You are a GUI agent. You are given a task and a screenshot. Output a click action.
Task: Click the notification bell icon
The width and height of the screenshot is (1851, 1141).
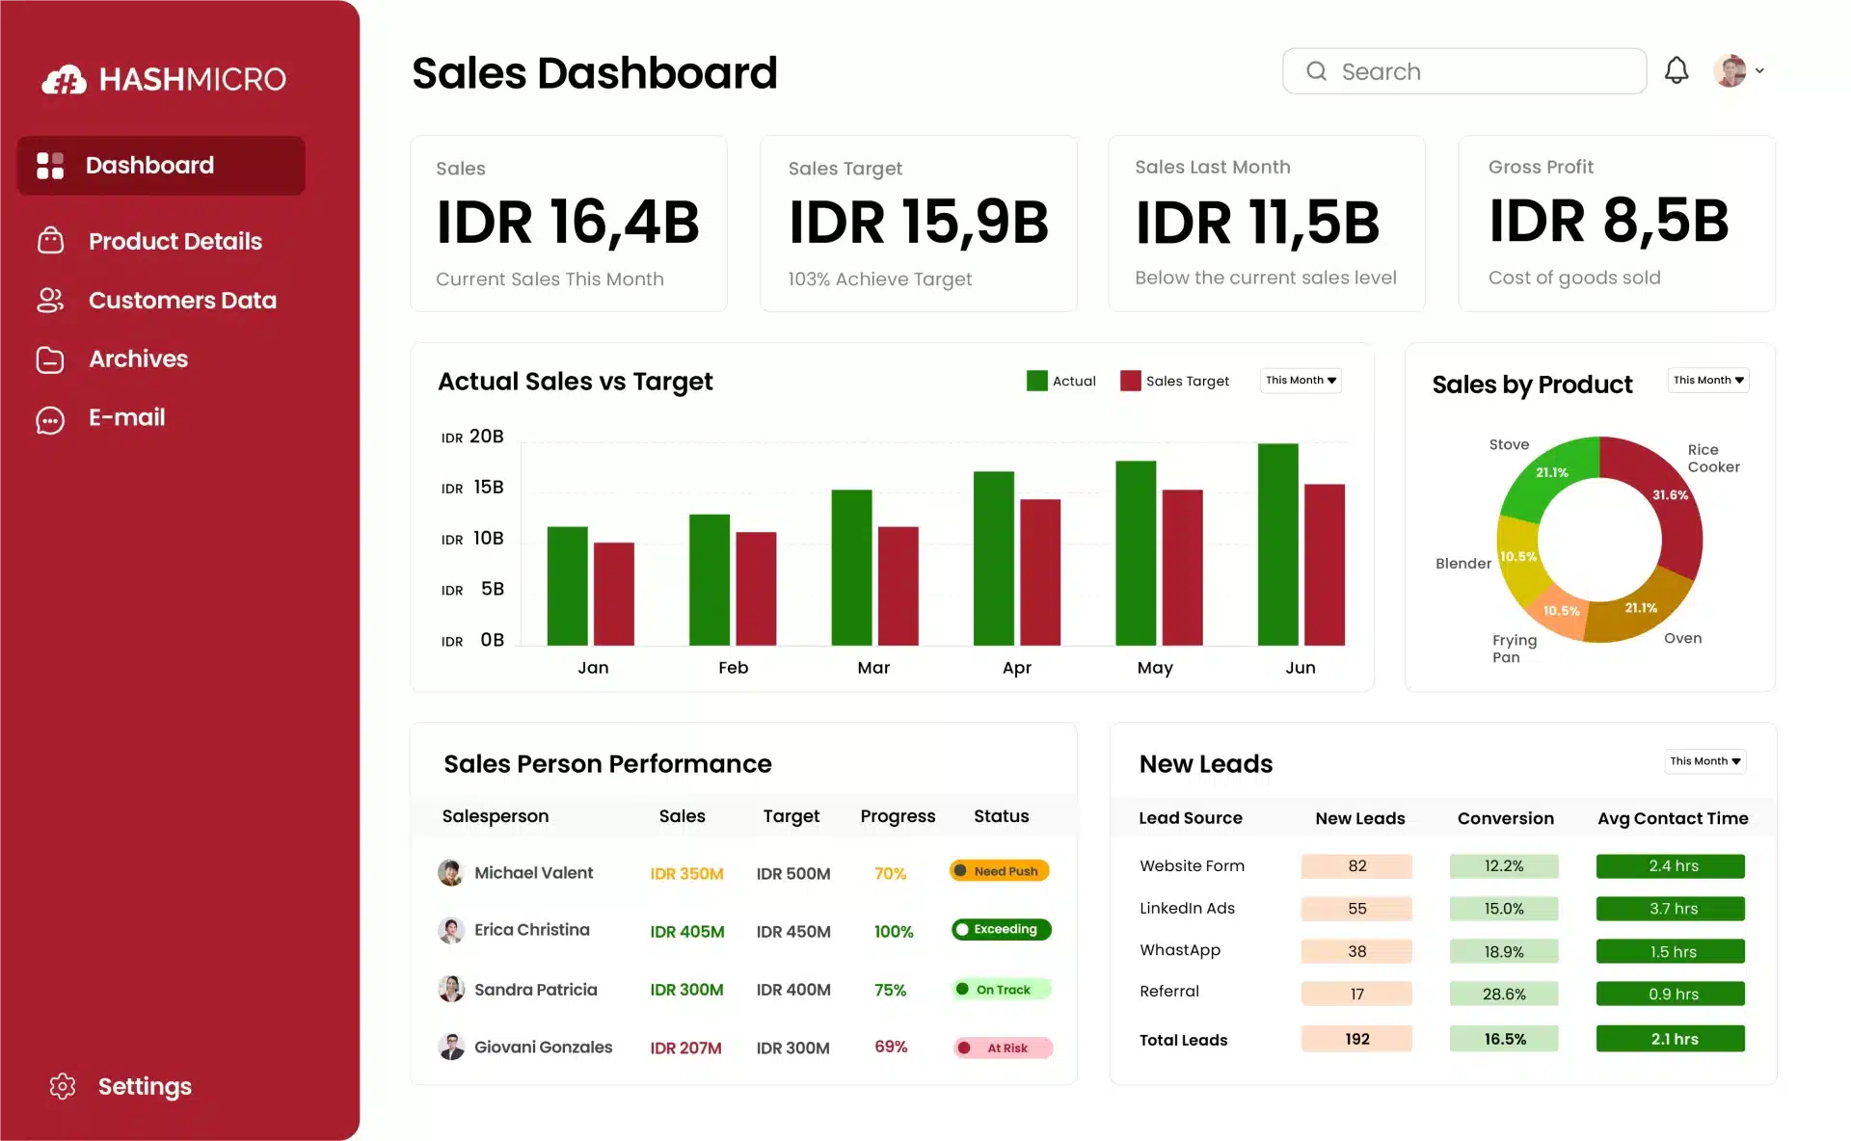tap(1677, 69)
